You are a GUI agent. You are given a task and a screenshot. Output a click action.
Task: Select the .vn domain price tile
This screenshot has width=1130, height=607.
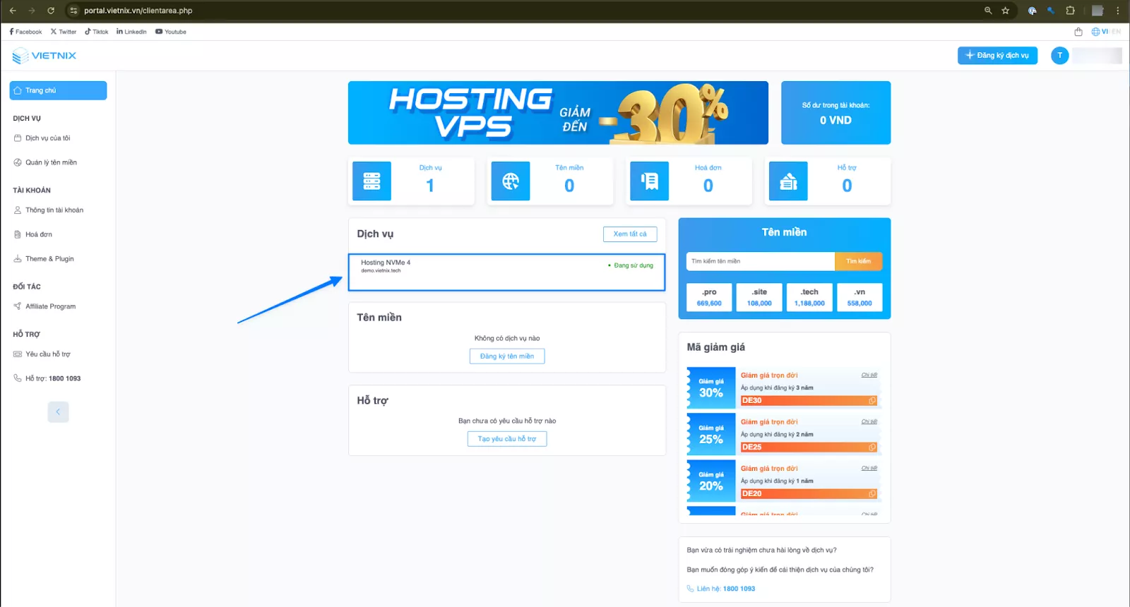[860, 297]
